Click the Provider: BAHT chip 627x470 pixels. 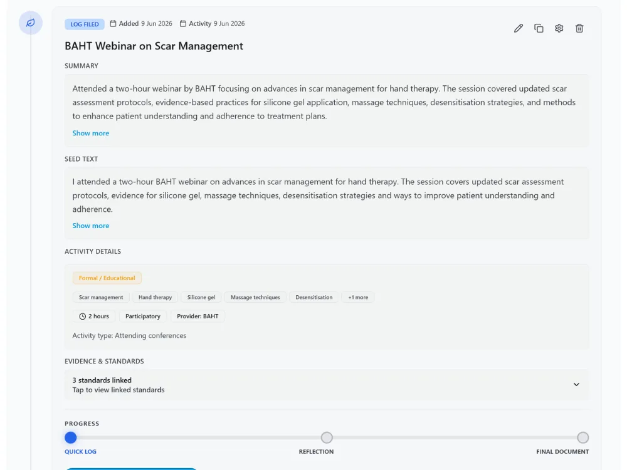198,316
